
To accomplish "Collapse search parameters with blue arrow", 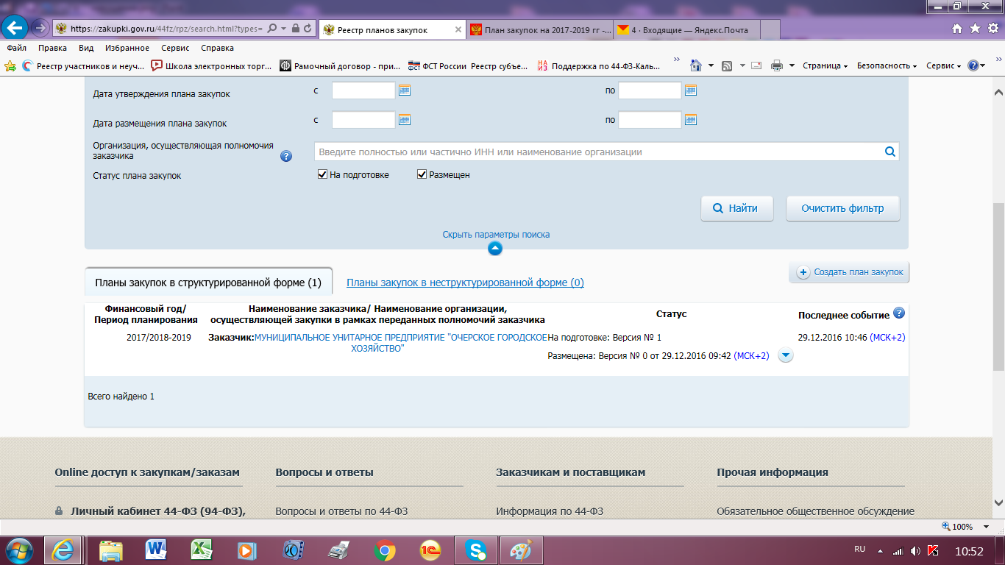I will click(495, 249).
